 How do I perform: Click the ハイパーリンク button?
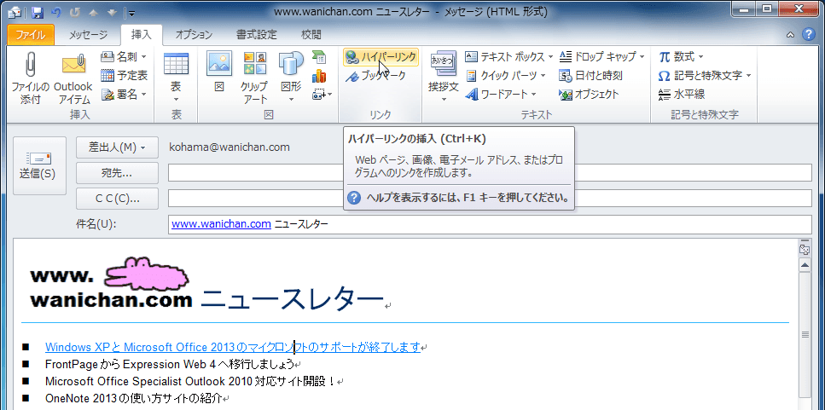381,56
